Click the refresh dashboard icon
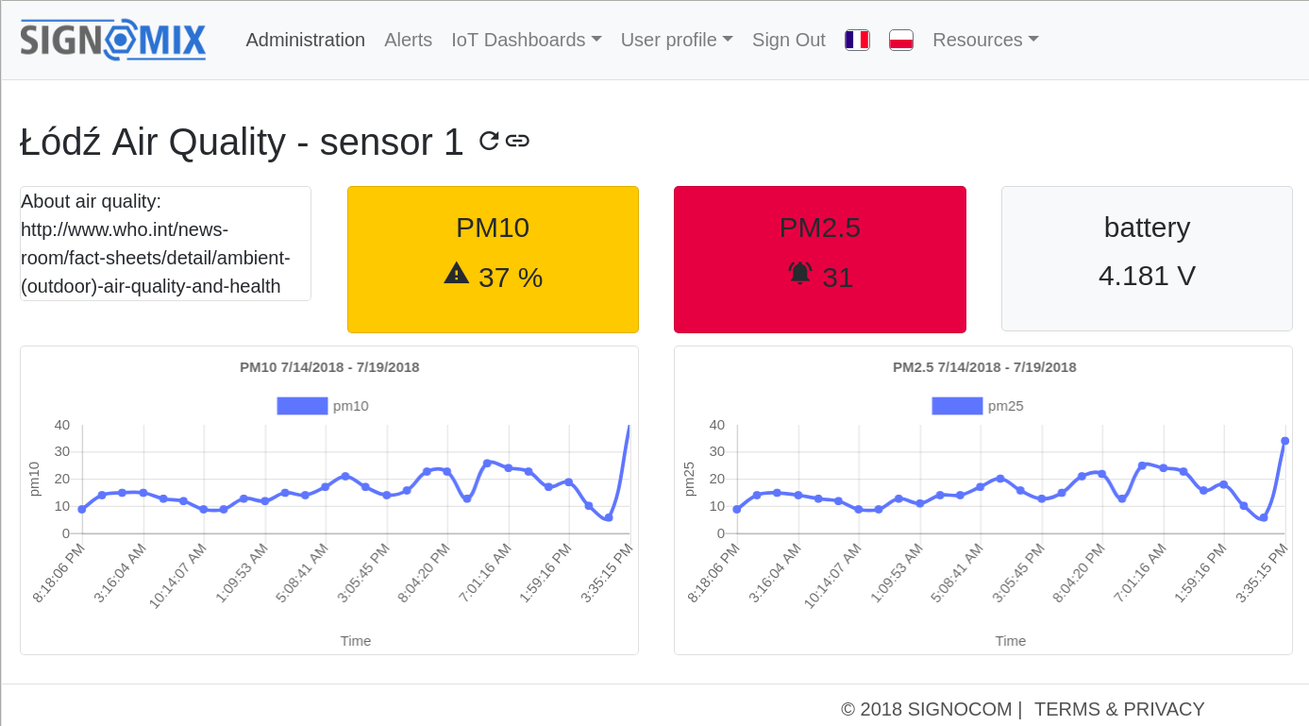The width and height of the screenshot is (1309, 726). 489,141
